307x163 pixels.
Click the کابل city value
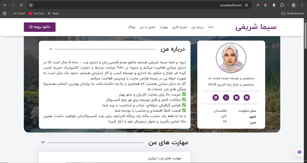click(224, 116)
